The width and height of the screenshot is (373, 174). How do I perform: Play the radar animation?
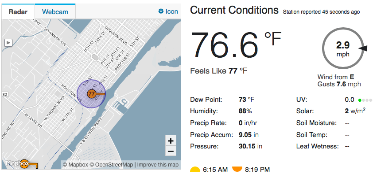8,43
